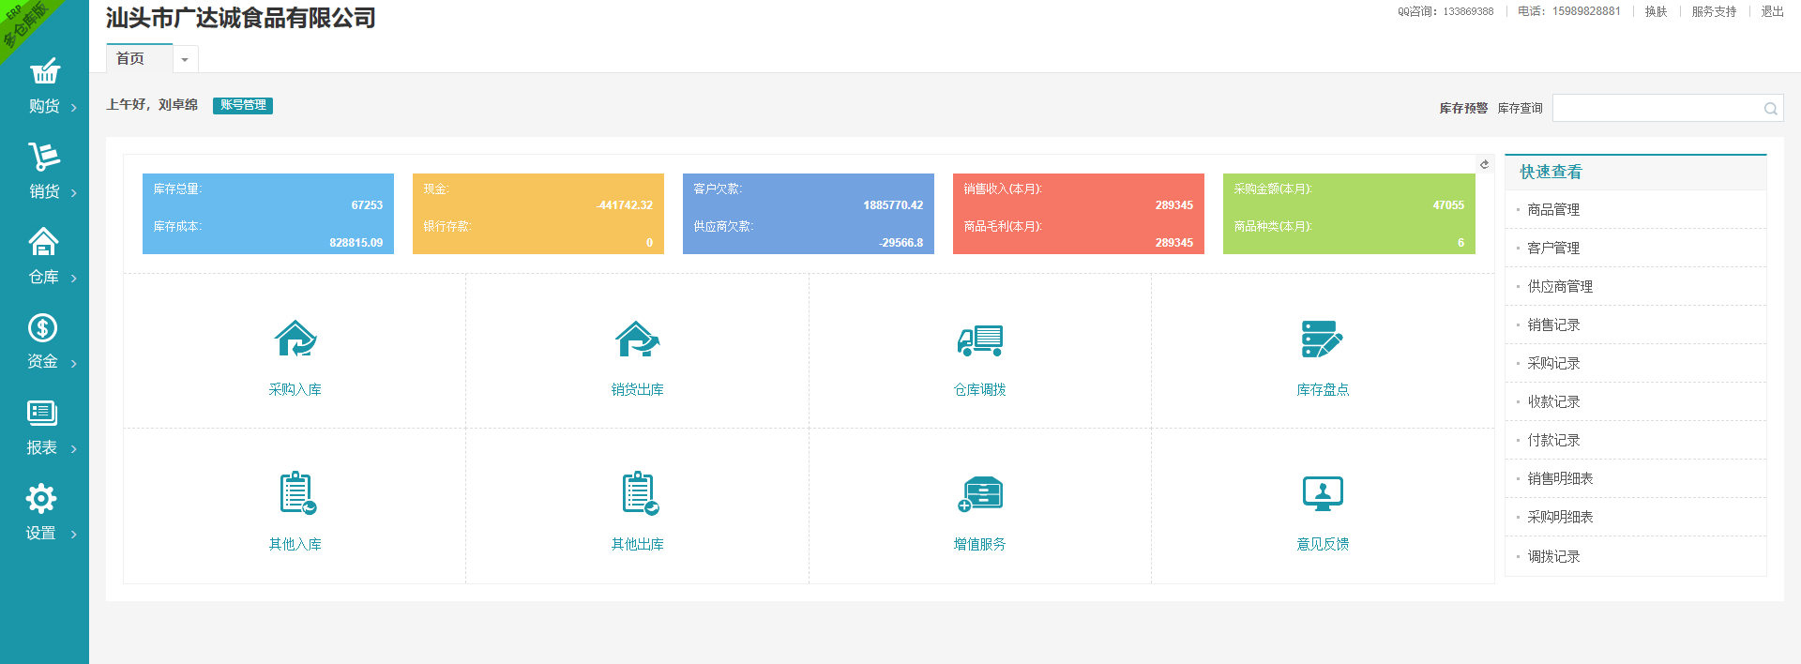Viewport: 1801px width, 664px height.
Task: Click the 增值服务 label text
Action: (x=980, y=545)
